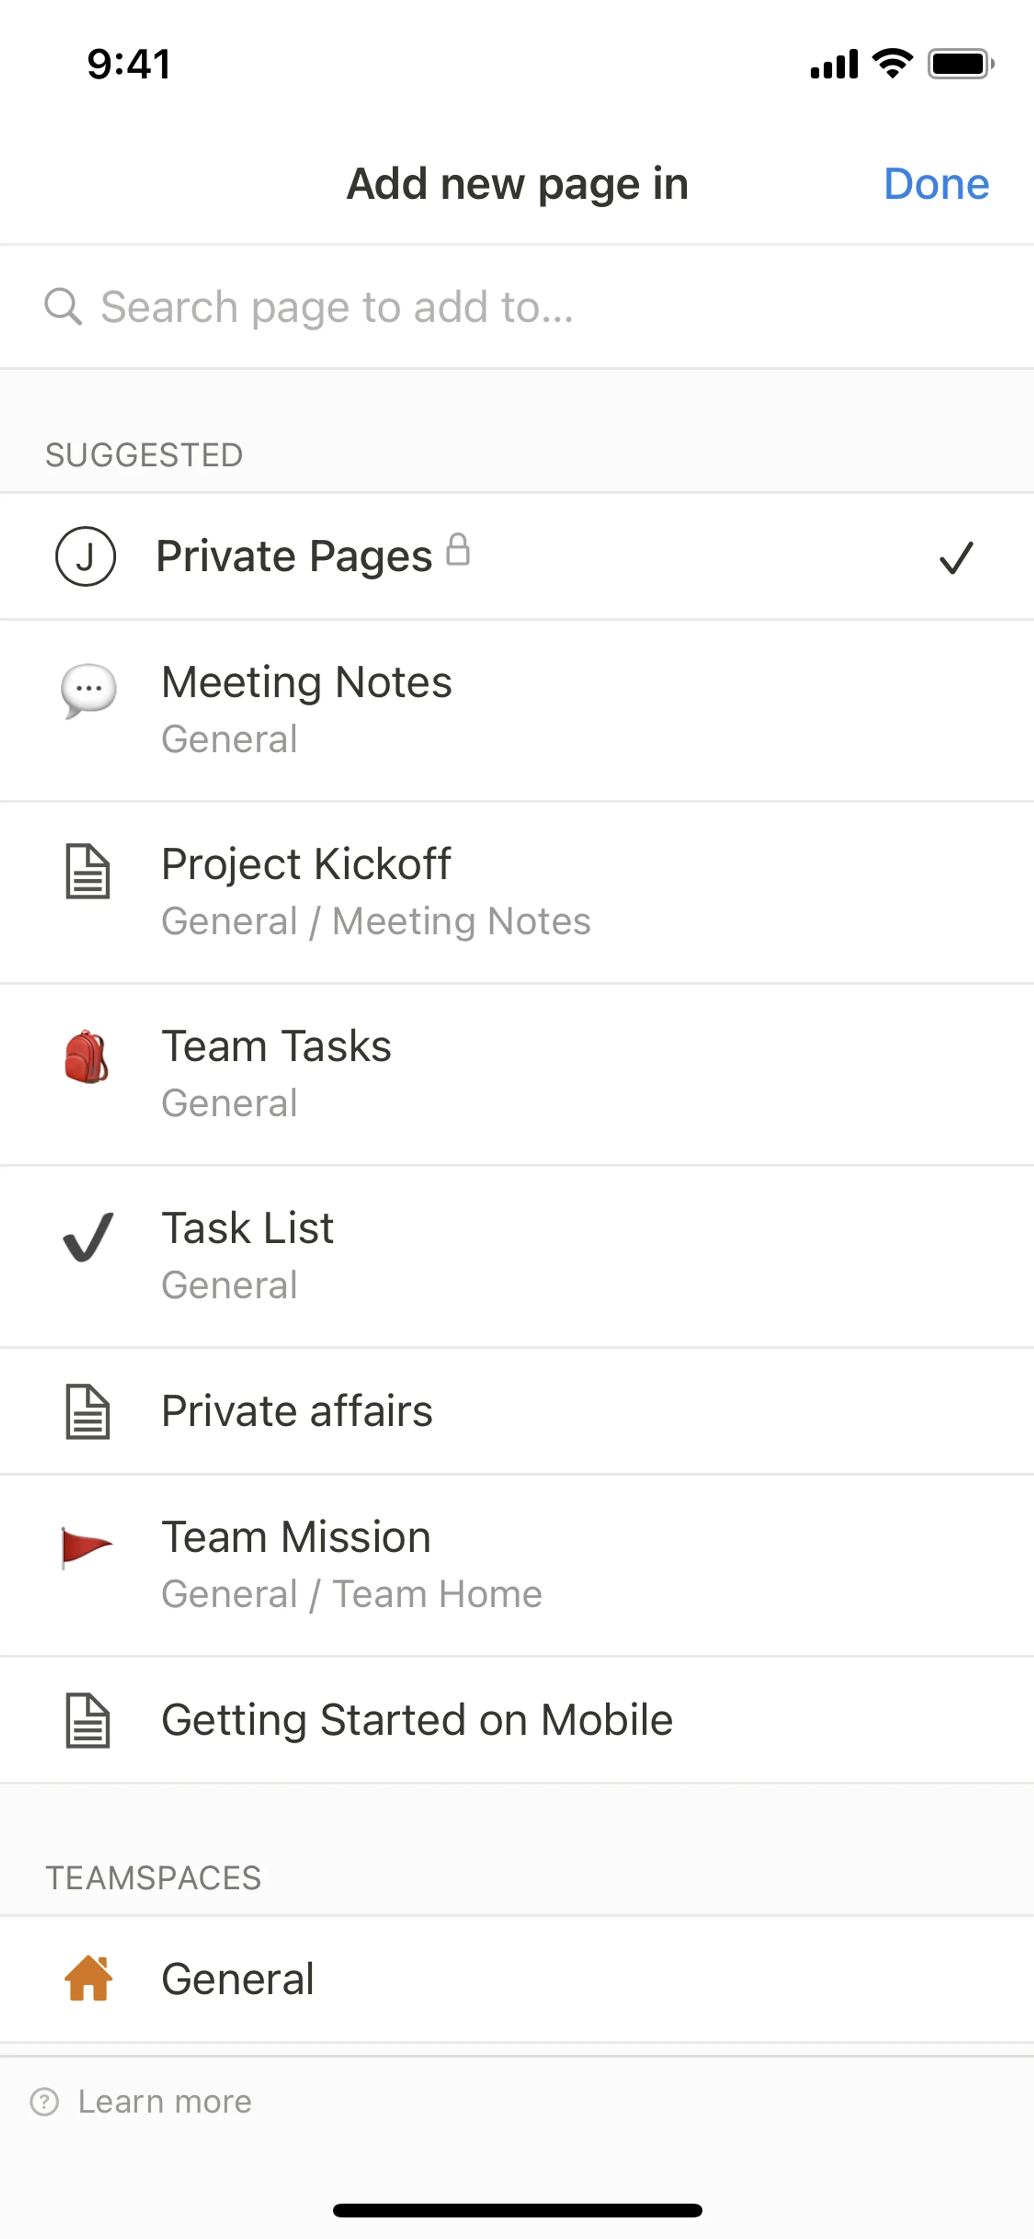
Task: Tap the document icon beside Private affairs
Action: click(88, 1412)
